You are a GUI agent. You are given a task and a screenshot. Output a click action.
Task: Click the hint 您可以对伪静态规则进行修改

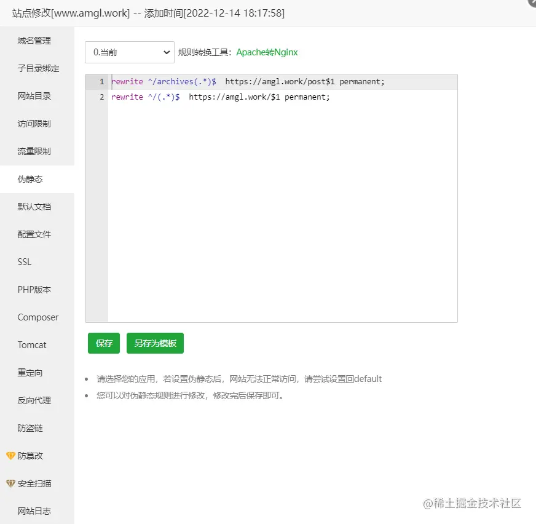(190, 395)
